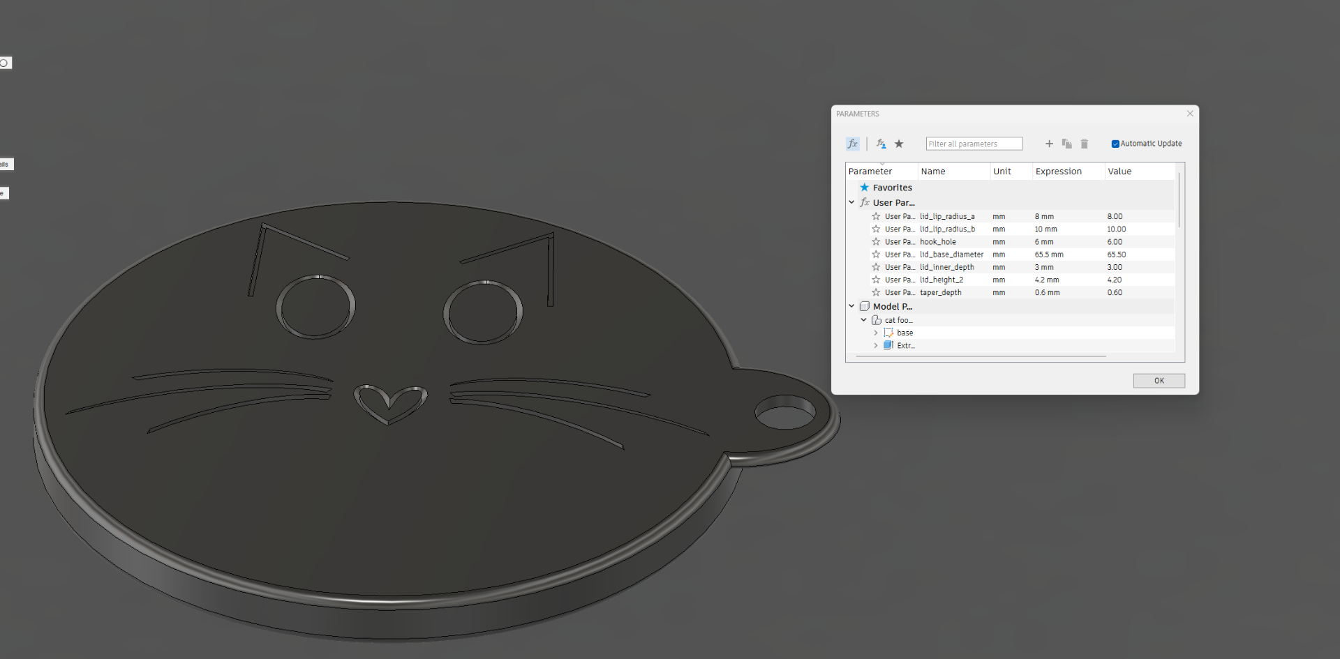This screenshot has height=659, width=1340.
Task: Select the Favorites row label
Action: pyautogui.click(x=892, y=188)
